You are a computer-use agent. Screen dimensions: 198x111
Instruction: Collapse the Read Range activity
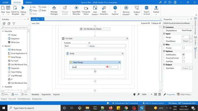click(x=119, y=62)
